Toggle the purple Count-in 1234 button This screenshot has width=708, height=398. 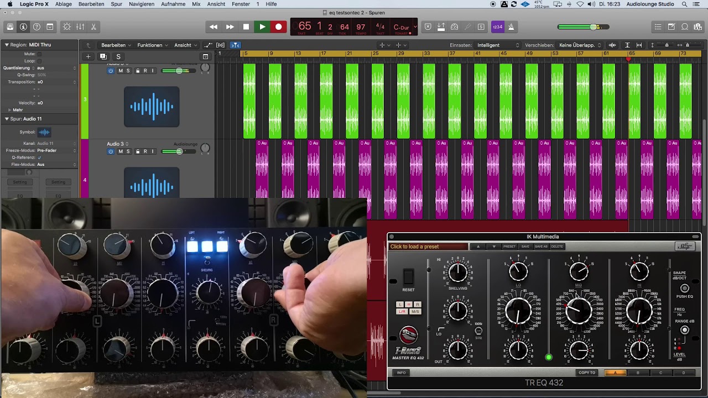(497, 27)
